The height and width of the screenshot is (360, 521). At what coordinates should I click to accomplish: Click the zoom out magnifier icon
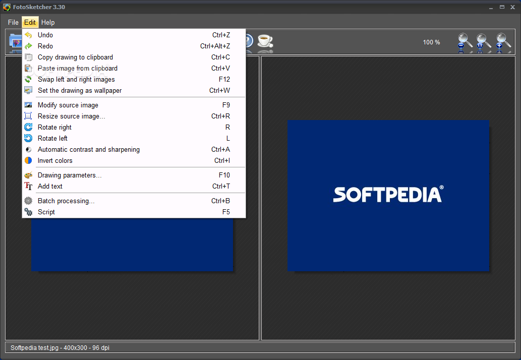(x=465, y=41)
